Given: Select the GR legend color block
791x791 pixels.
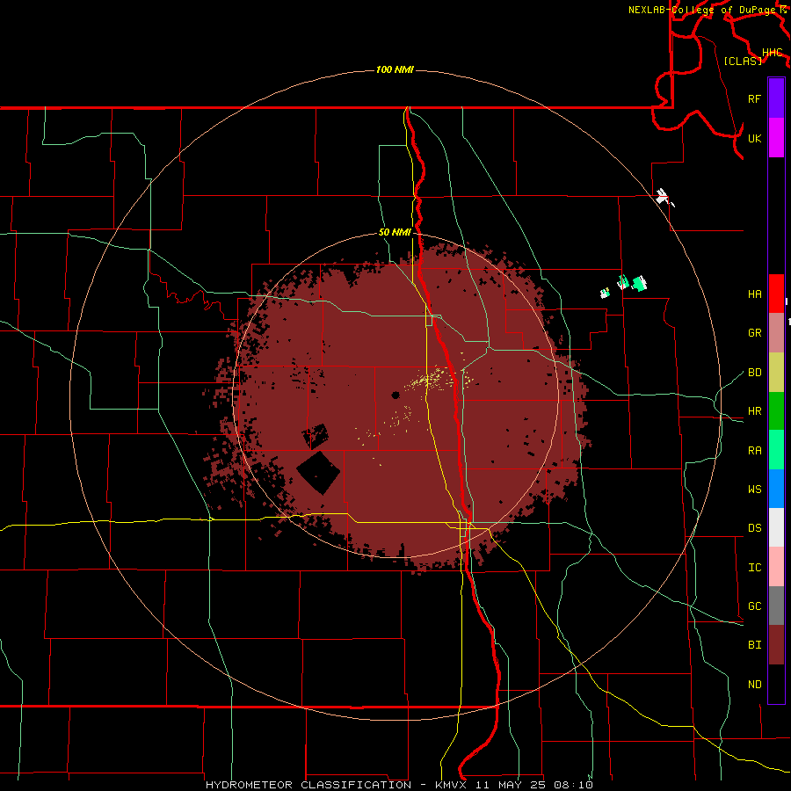Looking at the screenshot, I should point(776,332).
